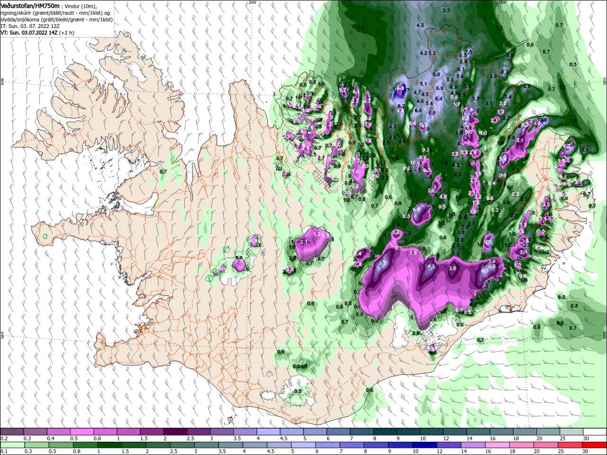Click the 'rigning/skúrir' description line
The width and height of the screenshot is (607, 455).
(55, 13)
